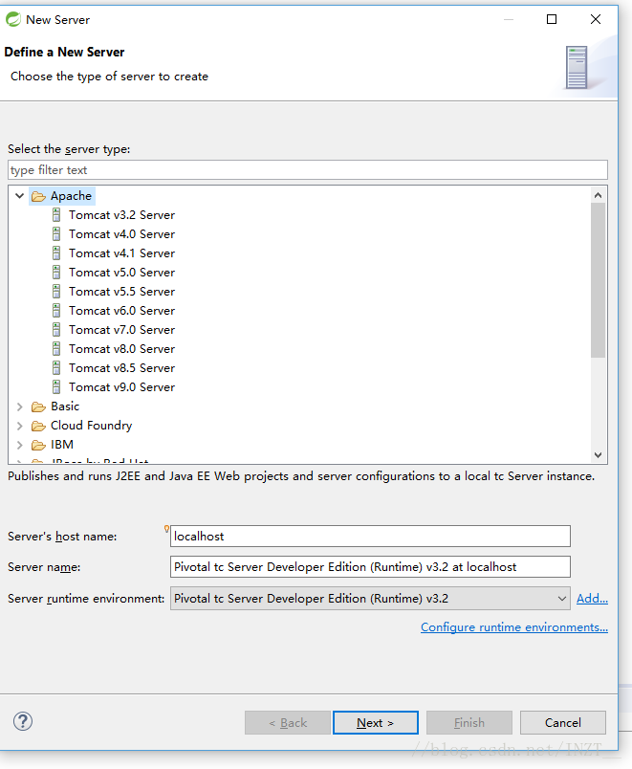This screenshot has width=632, height=769.
Task: Select Tomcat v5.0 Server text
Action: tap(121, 273)
